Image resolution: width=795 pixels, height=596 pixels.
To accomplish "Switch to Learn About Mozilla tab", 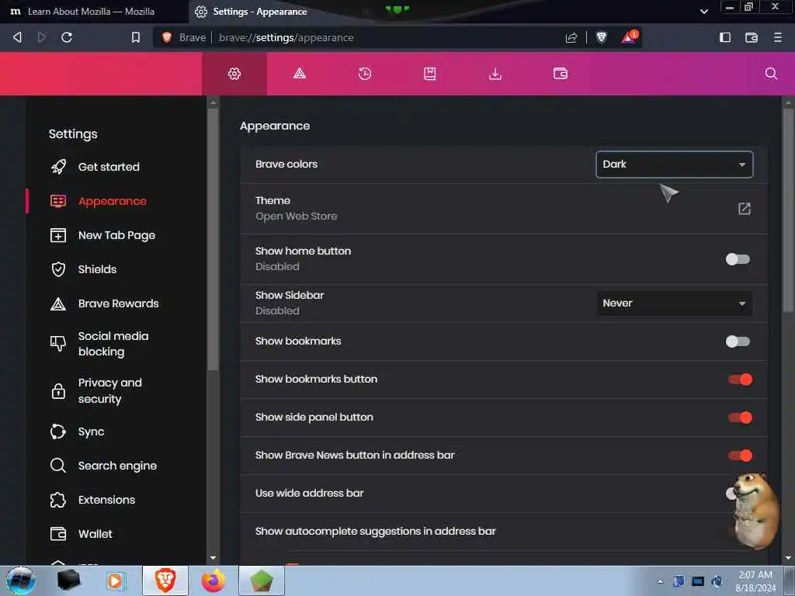I will click(x=92, y=11).
